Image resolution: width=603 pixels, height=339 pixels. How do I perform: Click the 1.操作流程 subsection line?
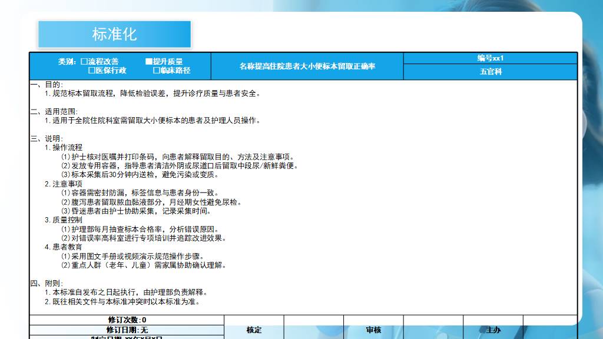click(64, 148)
